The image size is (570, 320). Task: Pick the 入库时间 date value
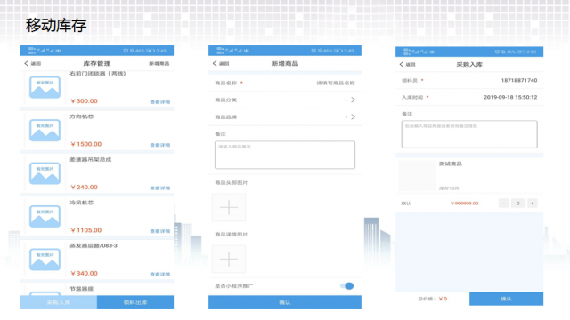point(510,97)
